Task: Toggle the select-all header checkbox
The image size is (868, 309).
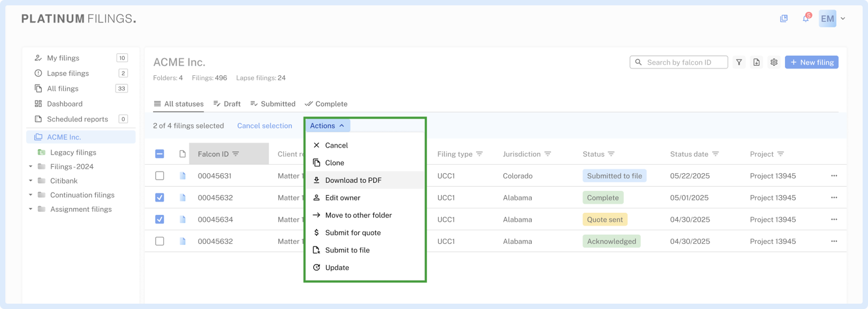Action: point(160,154)
